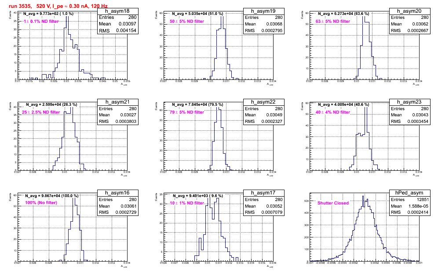Click Entries 280 in h_asym22 stats box
Viewport: 438px width, 273px height.
[263, 109]
